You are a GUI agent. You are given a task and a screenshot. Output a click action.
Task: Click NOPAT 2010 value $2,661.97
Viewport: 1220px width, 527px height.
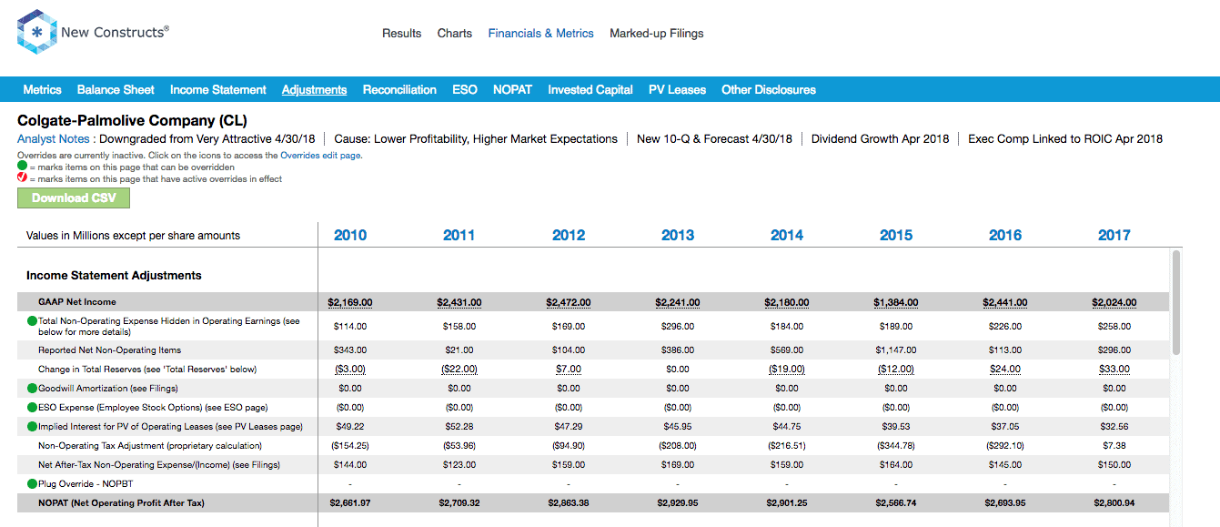pyautogui.click(x=350, y=502)
